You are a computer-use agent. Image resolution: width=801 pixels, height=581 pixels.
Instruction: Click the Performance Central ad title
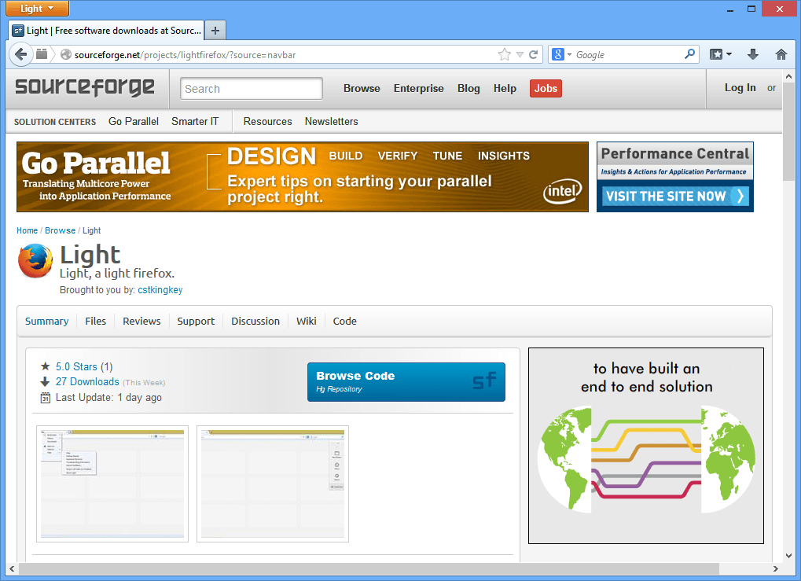[674, 153]
